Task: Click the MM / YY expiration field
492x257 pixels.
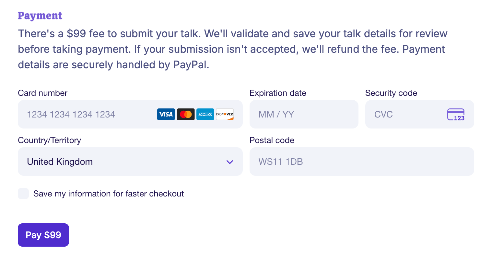Action: 304,114
